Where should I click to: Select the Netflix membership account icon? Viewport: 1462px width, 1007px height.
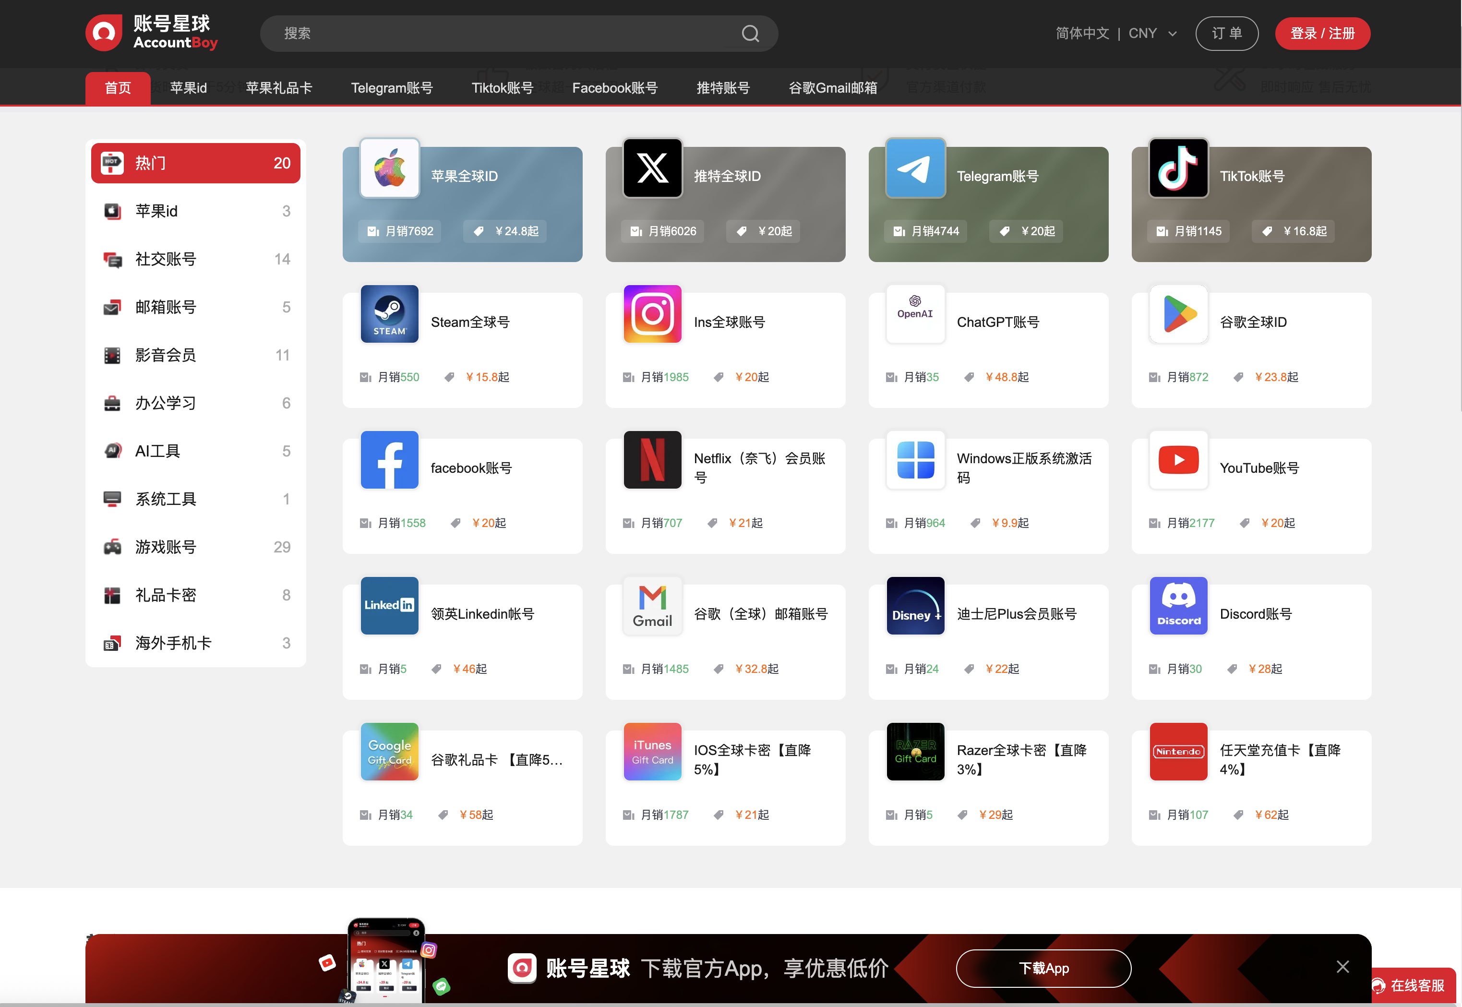[652, 460]
